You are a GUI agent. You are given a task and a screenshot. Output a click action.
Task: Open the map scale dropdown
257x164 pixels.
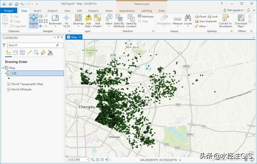pyautogui.click(x=87, y=160)
